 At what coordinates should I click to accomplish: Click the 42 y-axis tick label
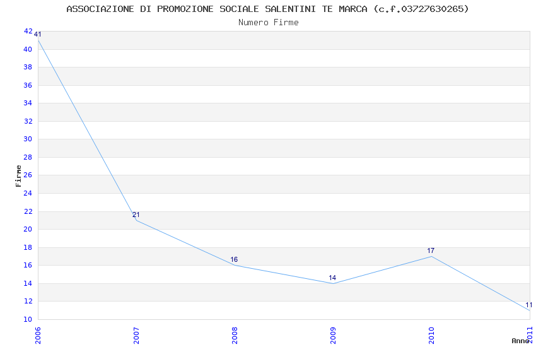pyautogui.click(x=28, y=31)
